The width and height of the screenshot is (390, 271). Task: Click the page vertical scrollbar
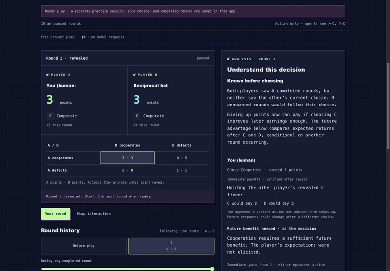point(388,106)
